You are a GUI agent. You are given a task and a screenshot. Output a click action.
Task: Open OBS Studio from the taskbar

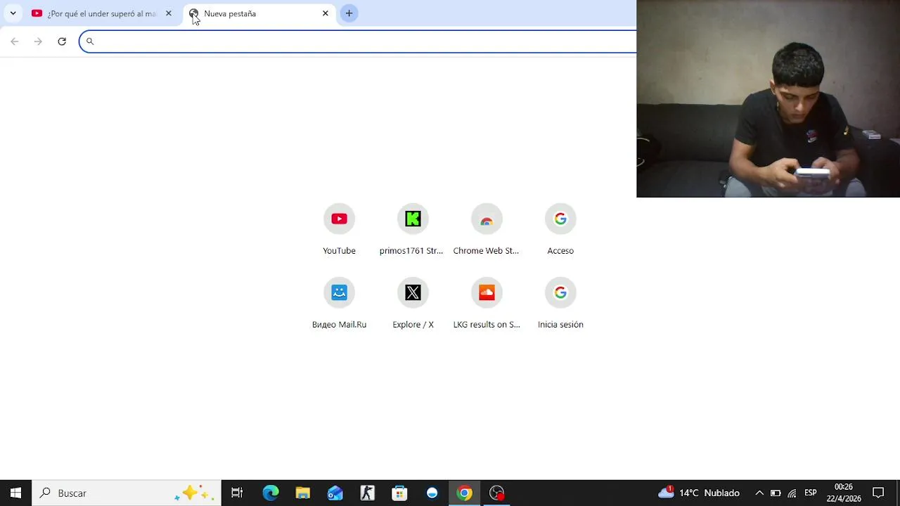click(497, 493)
